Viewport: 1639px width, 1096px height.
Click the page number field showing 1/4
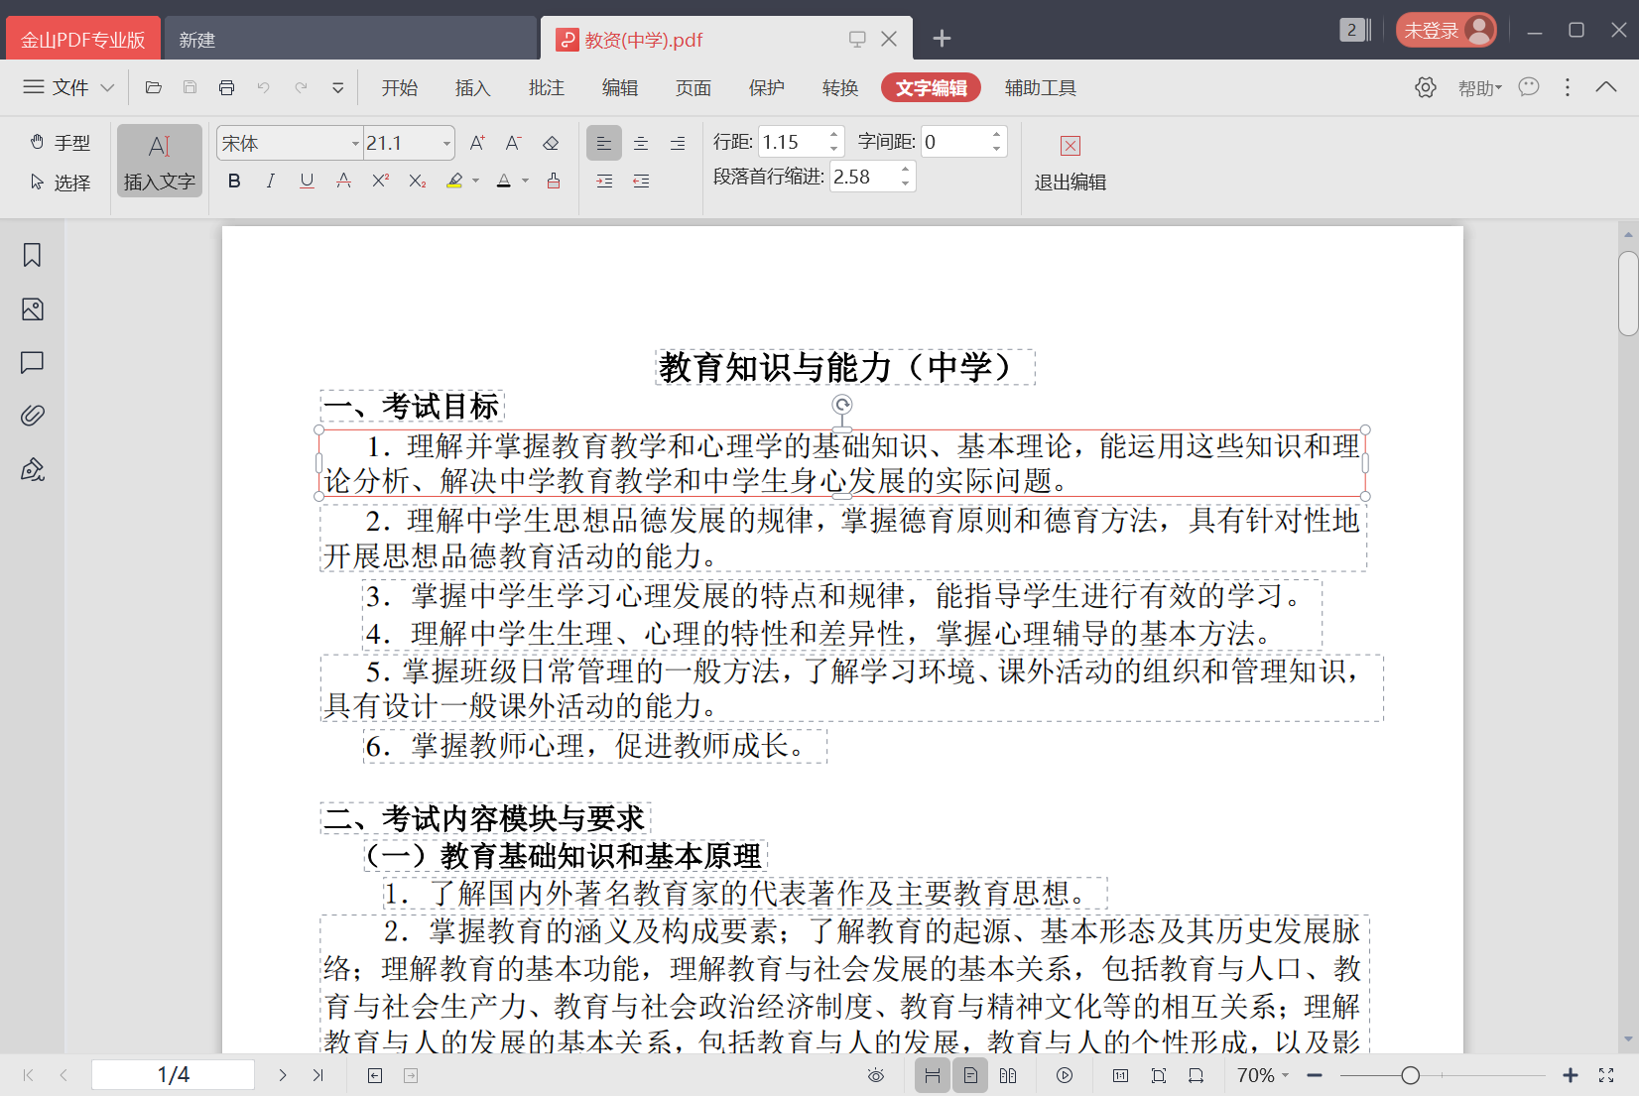174,1075
